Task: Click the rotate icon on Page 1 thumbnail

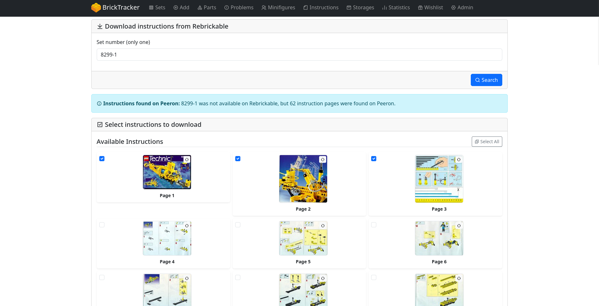Action: (x=187, y=160)
